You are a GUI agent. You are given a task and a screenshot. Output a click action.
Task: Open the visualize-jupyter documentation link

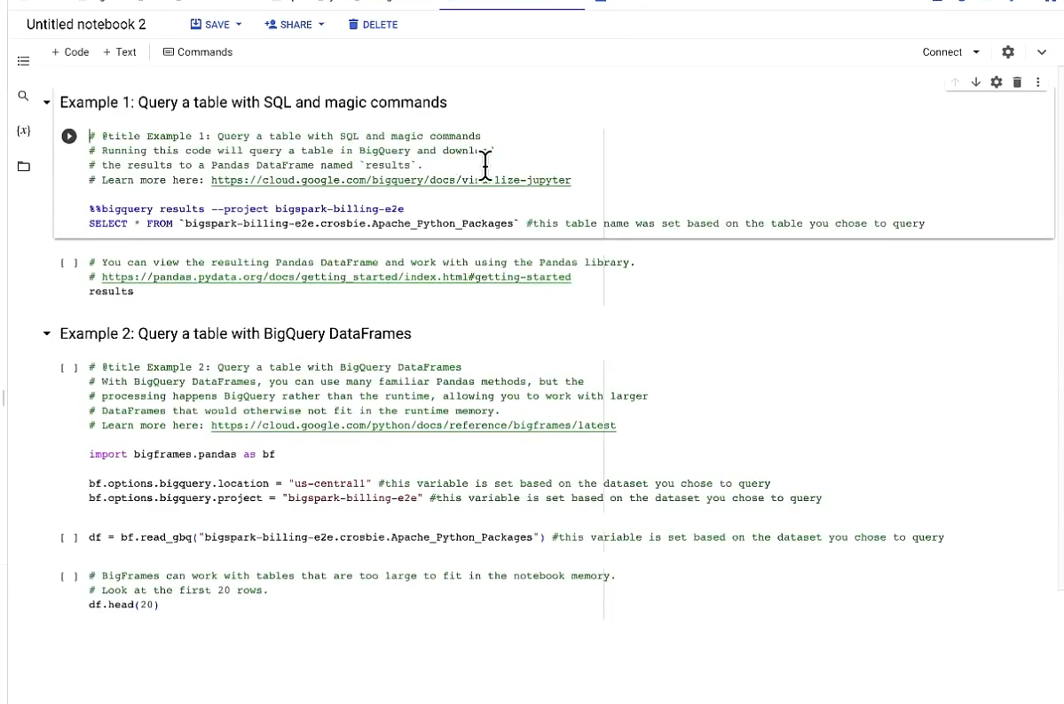click(390, 180)
